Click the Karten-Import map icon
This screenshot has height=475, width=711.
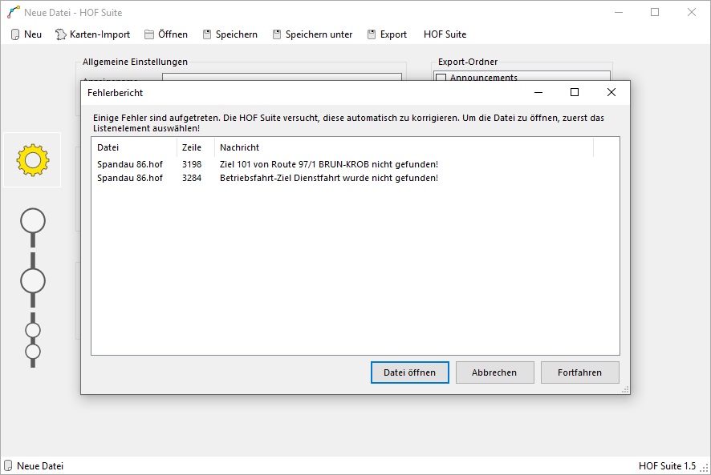point(61,34)
